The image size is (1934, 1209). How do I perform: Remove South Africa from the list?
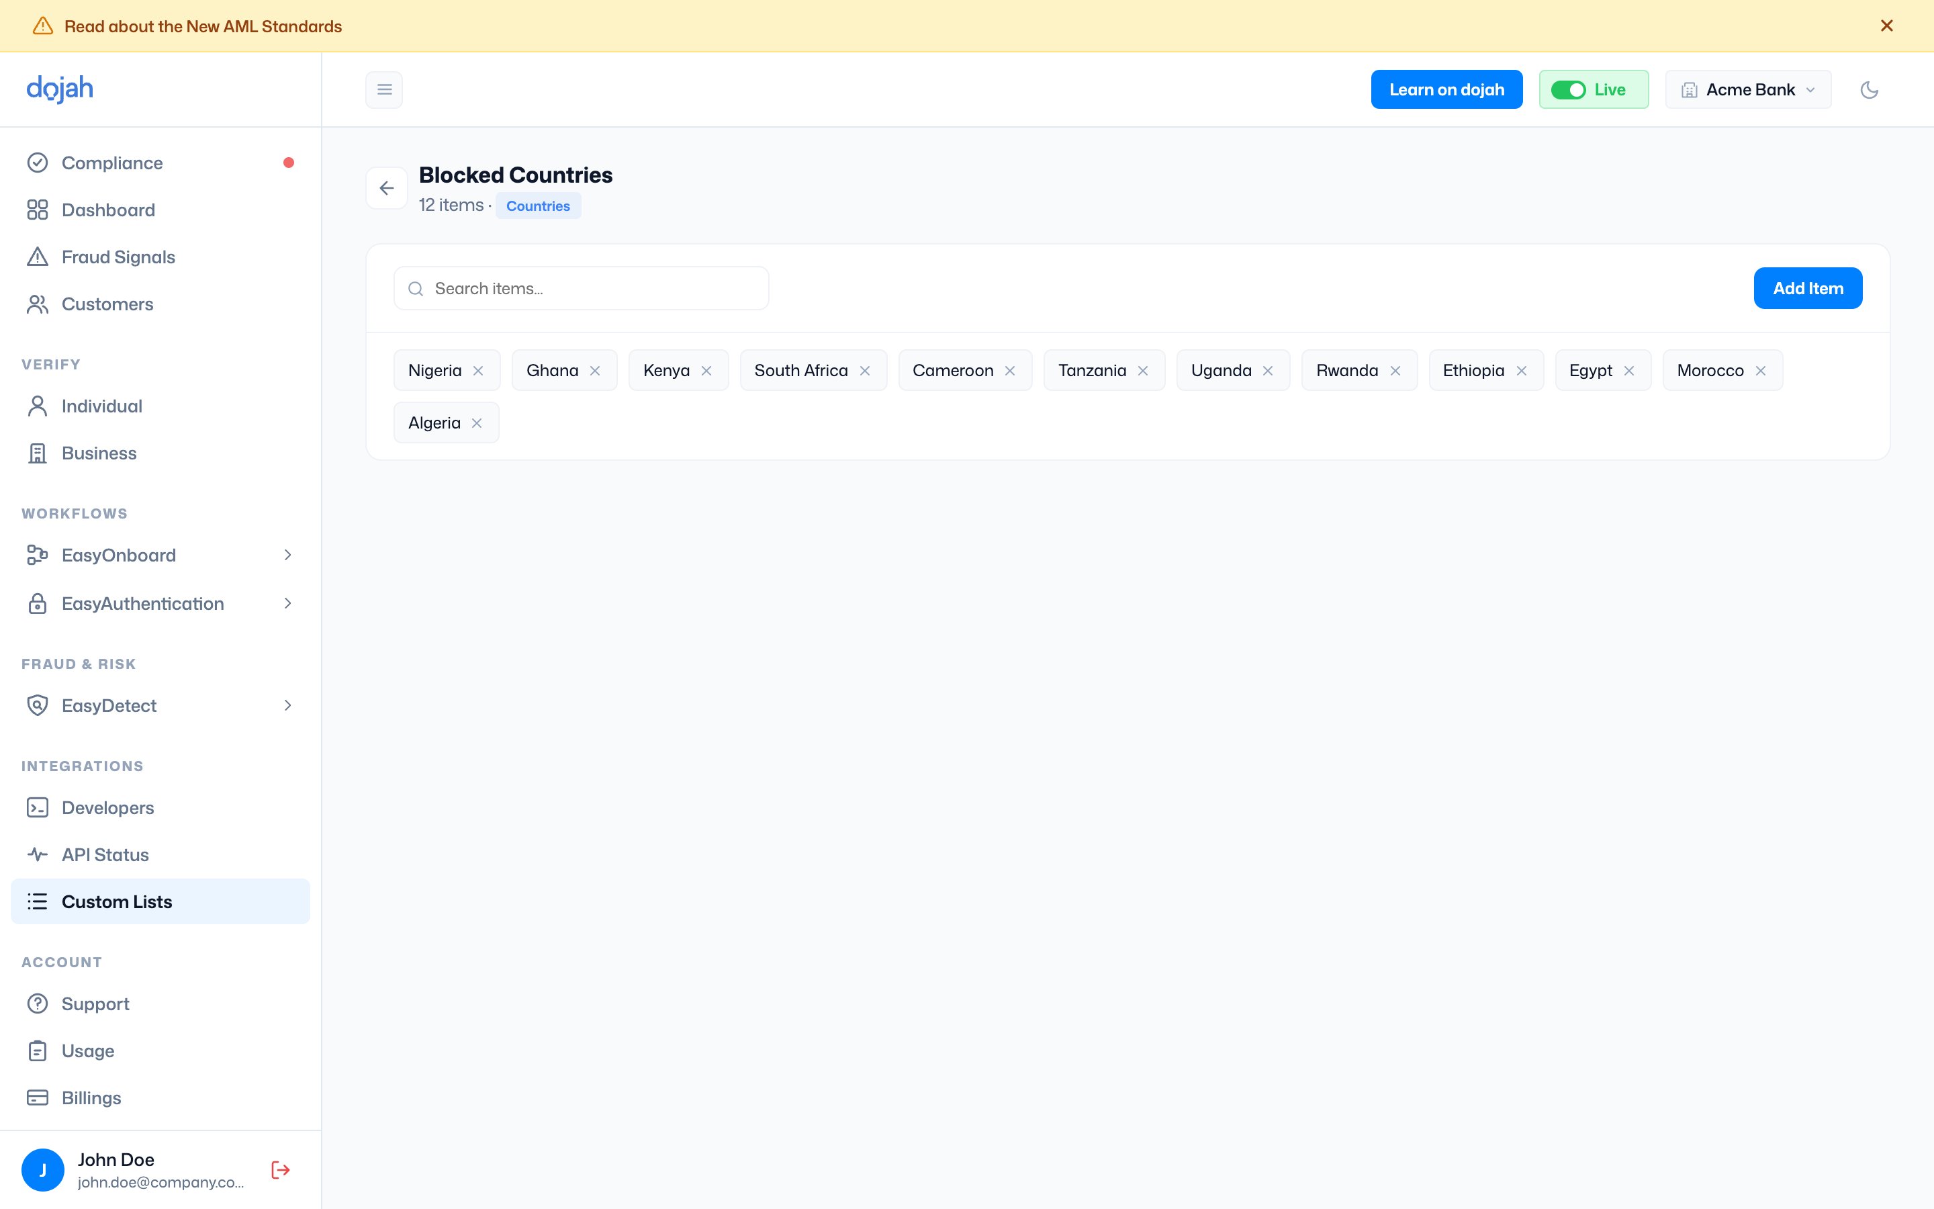(865, 370)
